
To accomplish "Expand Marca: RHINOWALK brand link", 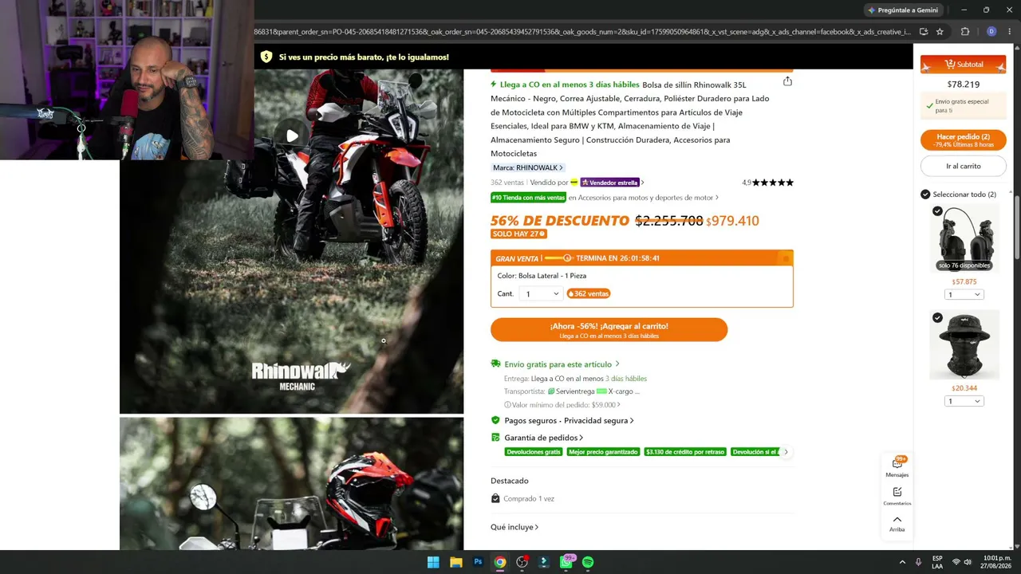I will tap(527, 167).
